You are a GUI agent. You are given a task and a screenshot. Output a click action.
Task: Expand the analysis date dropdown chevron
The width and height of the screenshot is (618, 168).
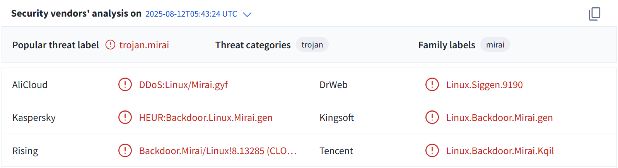(x=247, y=14)
